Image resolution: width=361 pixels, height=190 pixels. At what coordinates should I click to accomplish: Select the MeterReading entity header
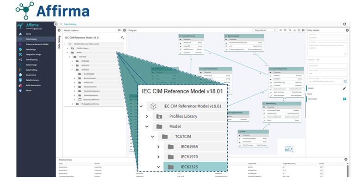pos(281,104)
